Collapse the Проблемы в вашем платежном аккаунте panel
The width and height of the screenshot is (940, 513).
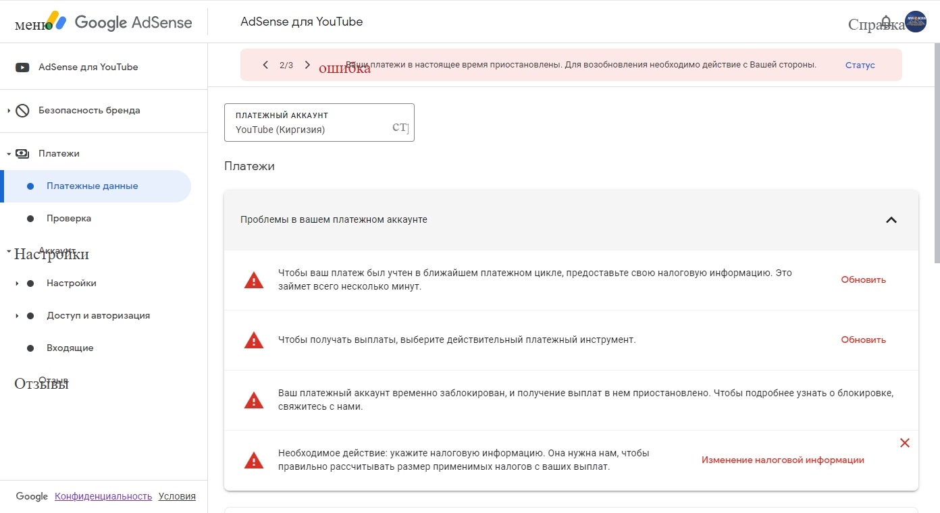(891, 220)
